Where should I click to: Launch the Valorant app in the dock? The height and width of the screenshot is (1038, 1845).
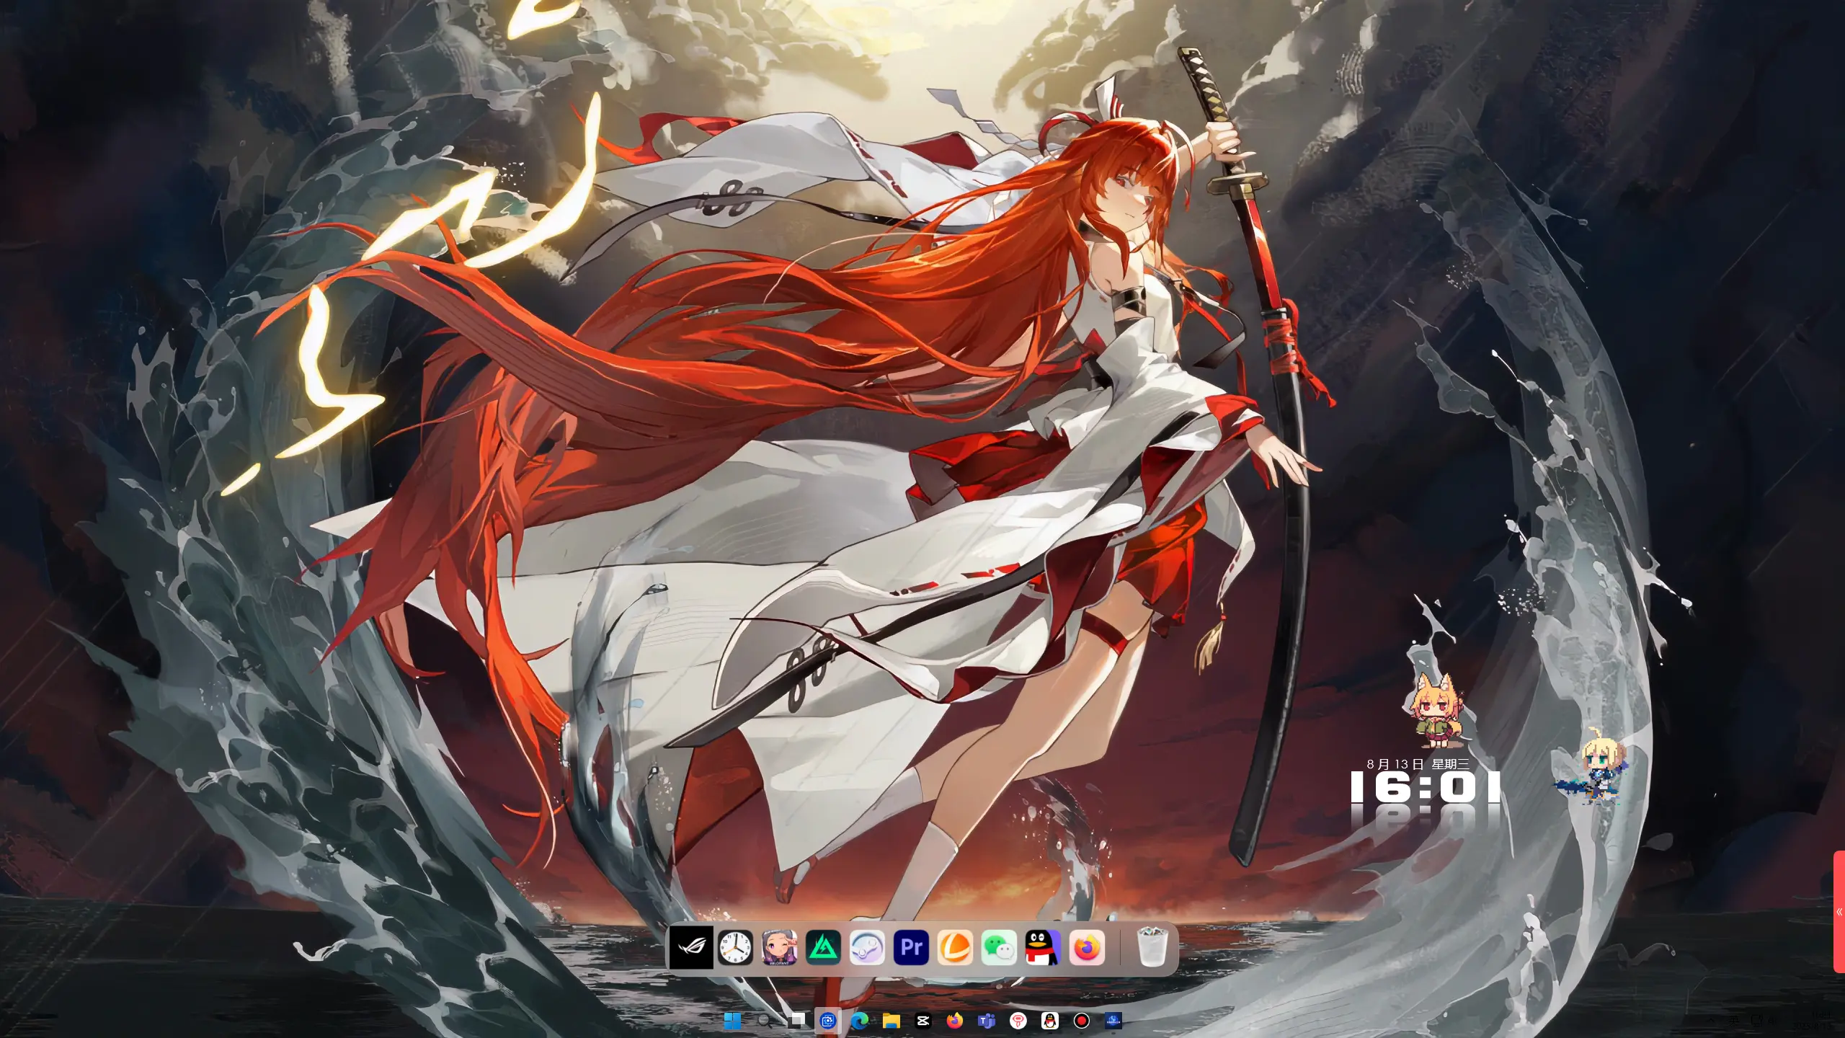[779, 948]
